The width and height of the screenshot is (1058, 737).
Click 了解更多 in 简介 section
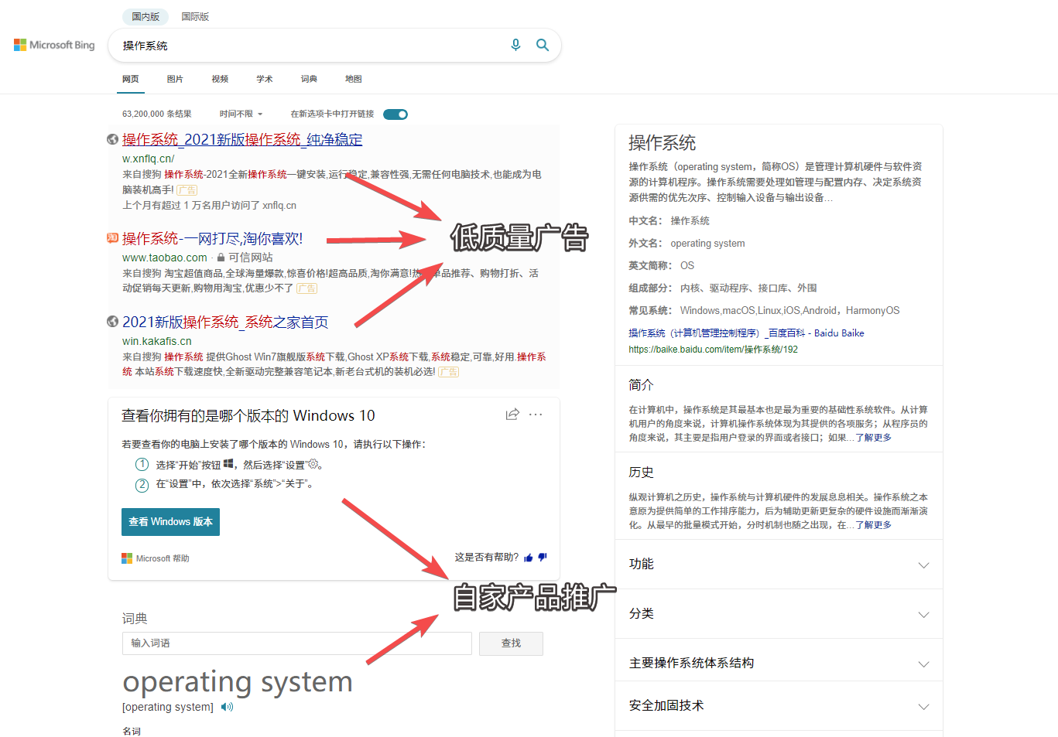tap(873, 438)
